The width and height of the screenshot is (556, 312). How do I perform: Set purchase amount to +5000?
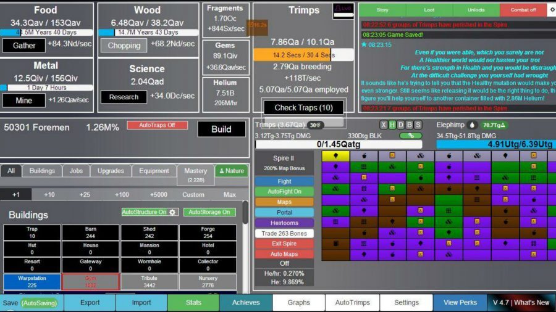coord(158,195)
